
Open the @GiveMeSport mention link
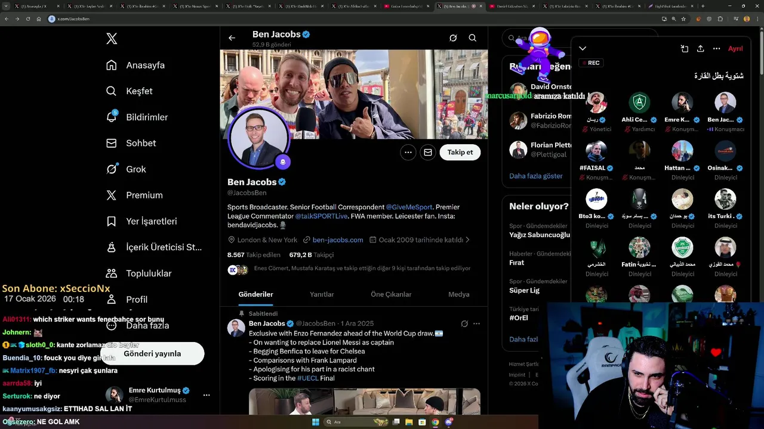(x=409, y=207)
